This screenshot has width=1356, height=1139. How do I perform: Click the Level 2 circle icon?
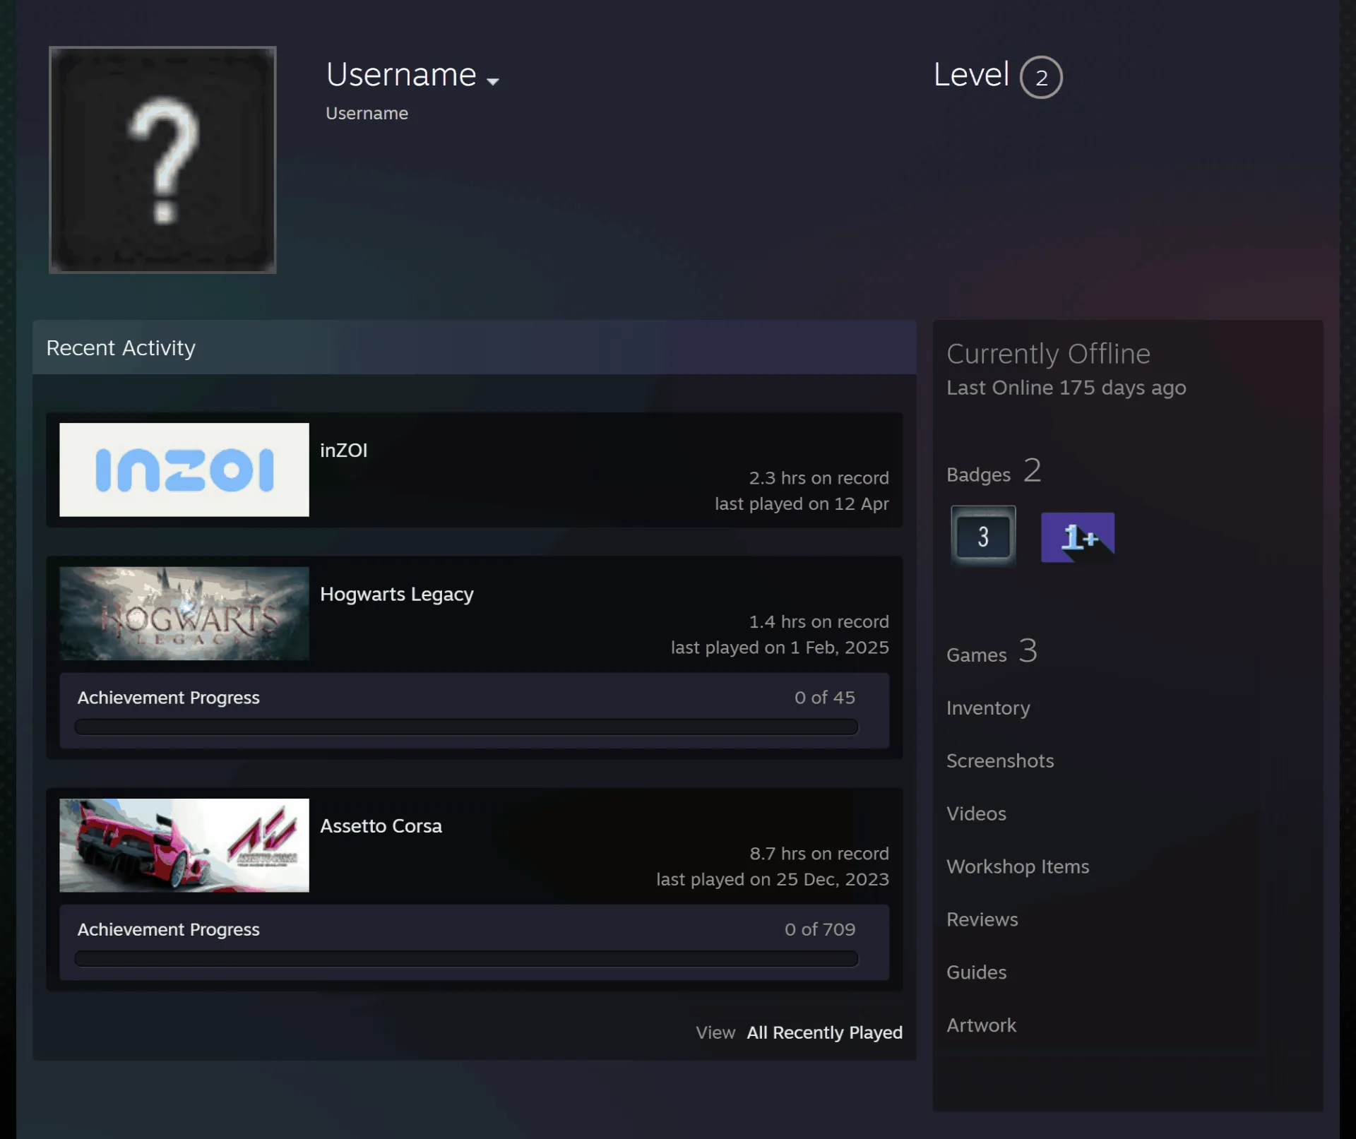[x=1041, y=77]
